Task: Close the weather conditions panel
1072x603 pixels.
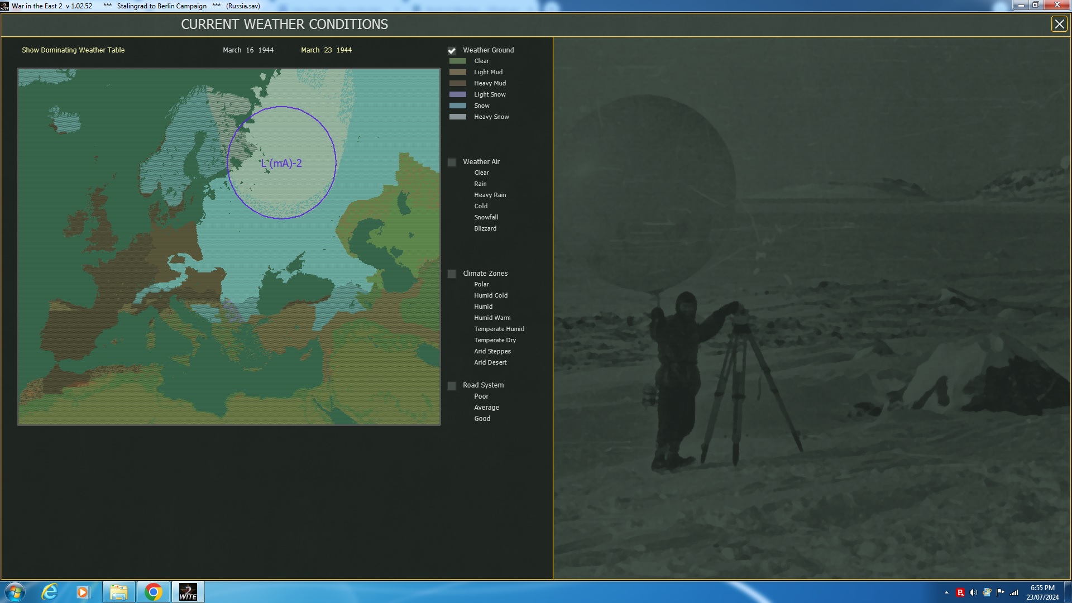Action: (x=1059, y=24)
